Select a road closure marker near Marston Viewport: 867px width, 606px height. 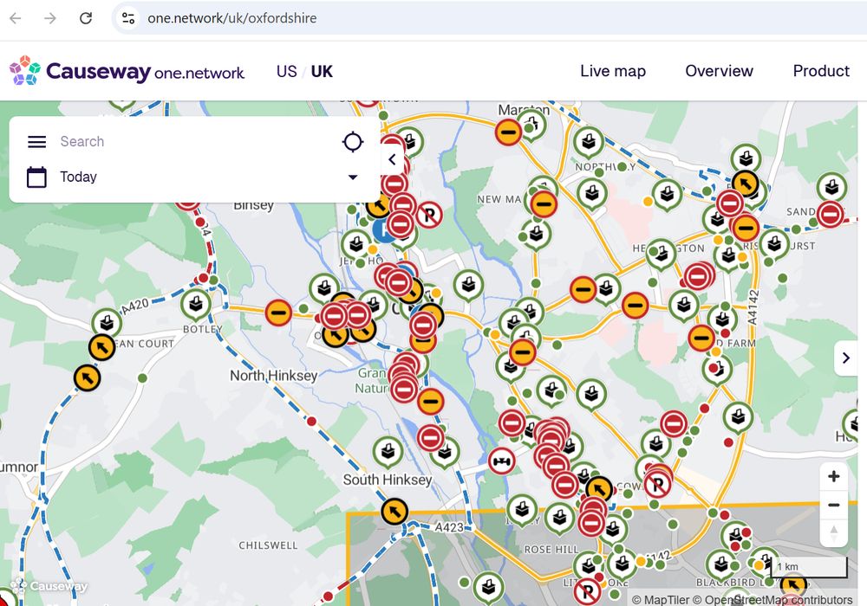coord(508,132)
